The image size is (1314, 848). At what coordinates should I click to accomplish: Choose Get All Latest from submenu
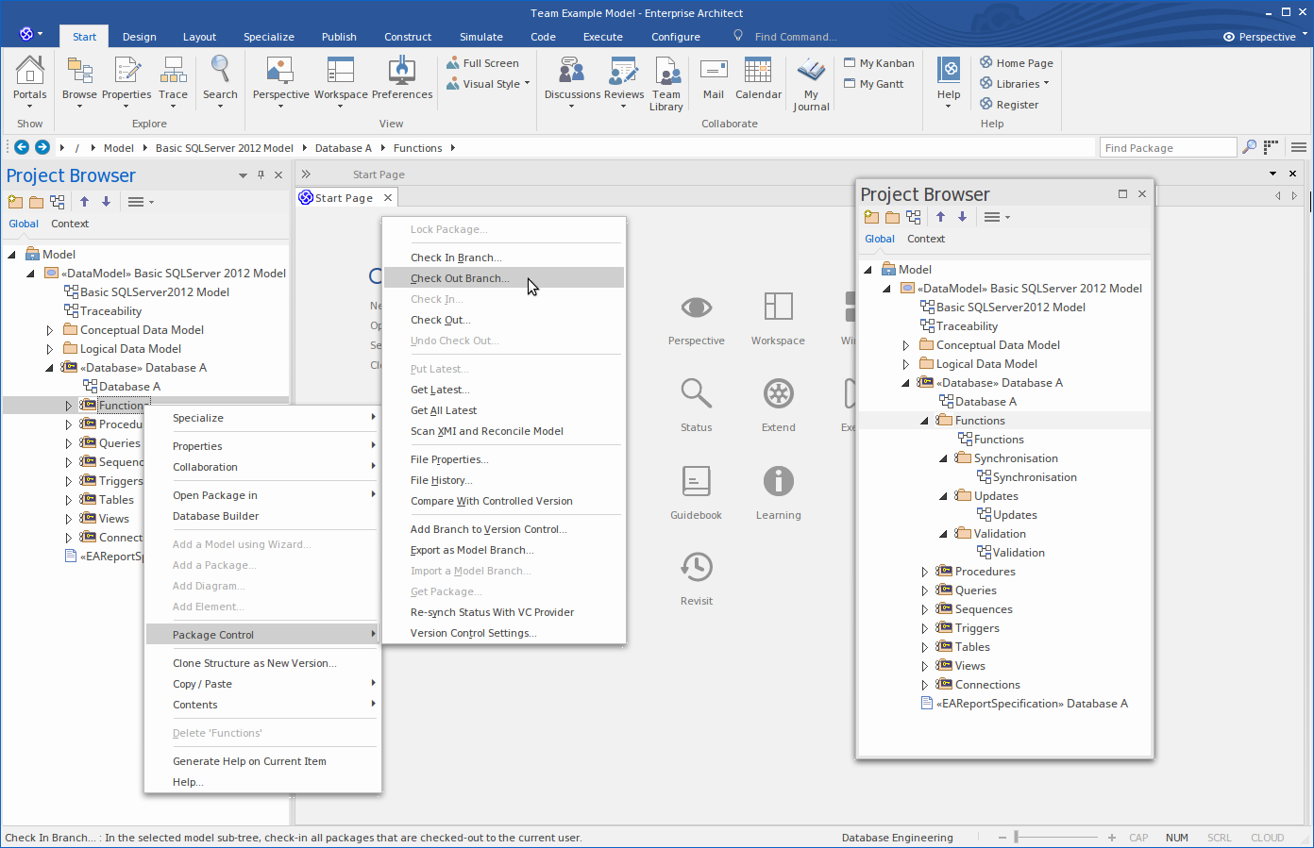point(444,410)
